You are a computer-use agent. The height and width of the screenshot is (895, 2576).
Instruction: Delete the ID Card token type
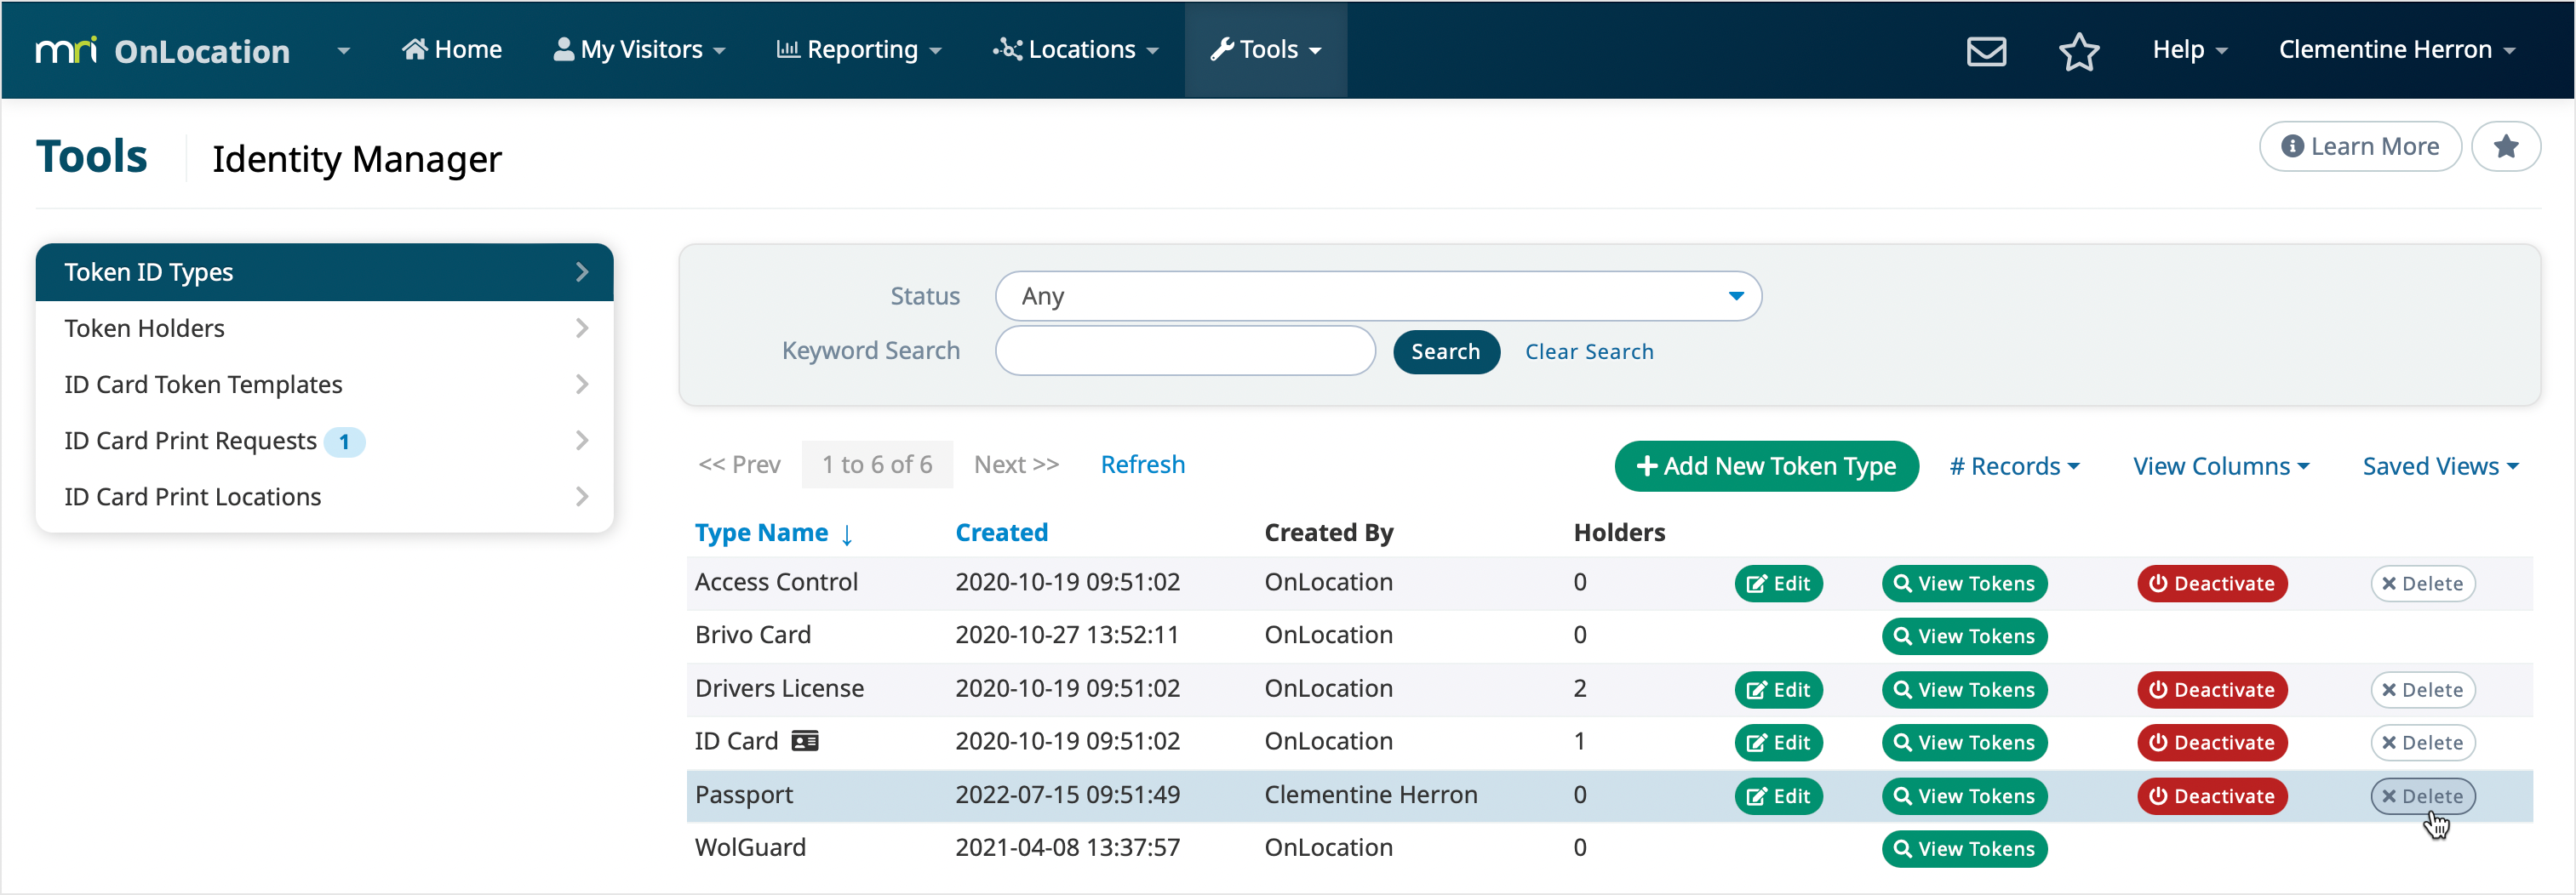click(2422, 744)
